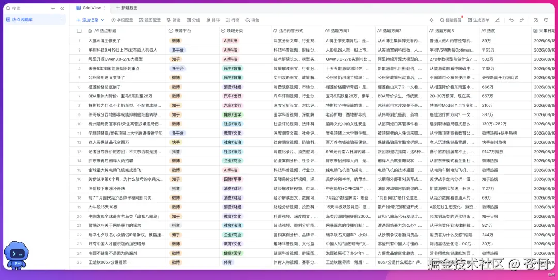Select the 1163万 heat value cell
This screenshot has width=558, height=280.
(505, 50)
